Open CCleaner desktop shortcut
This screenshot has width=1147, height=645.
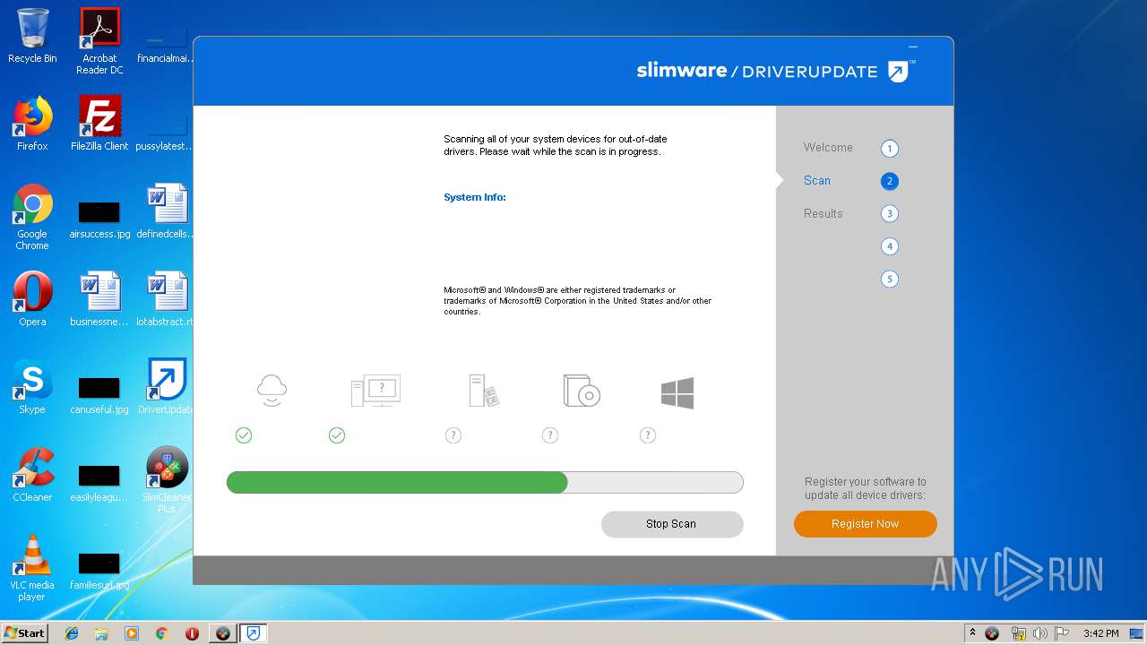point(32,475)
